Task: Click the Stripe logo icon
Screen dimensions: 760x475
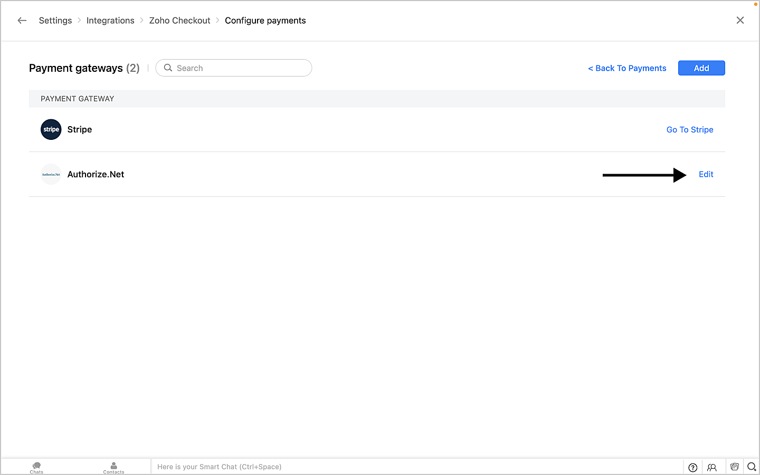Action: point(51,129)
